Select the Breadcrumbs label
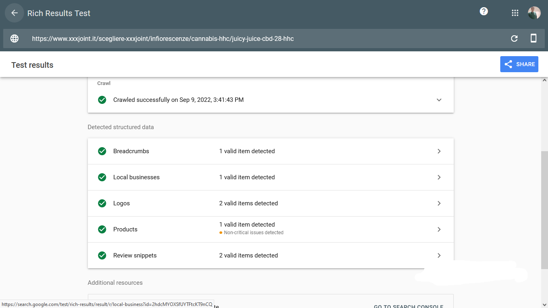 tap(131, 151)
